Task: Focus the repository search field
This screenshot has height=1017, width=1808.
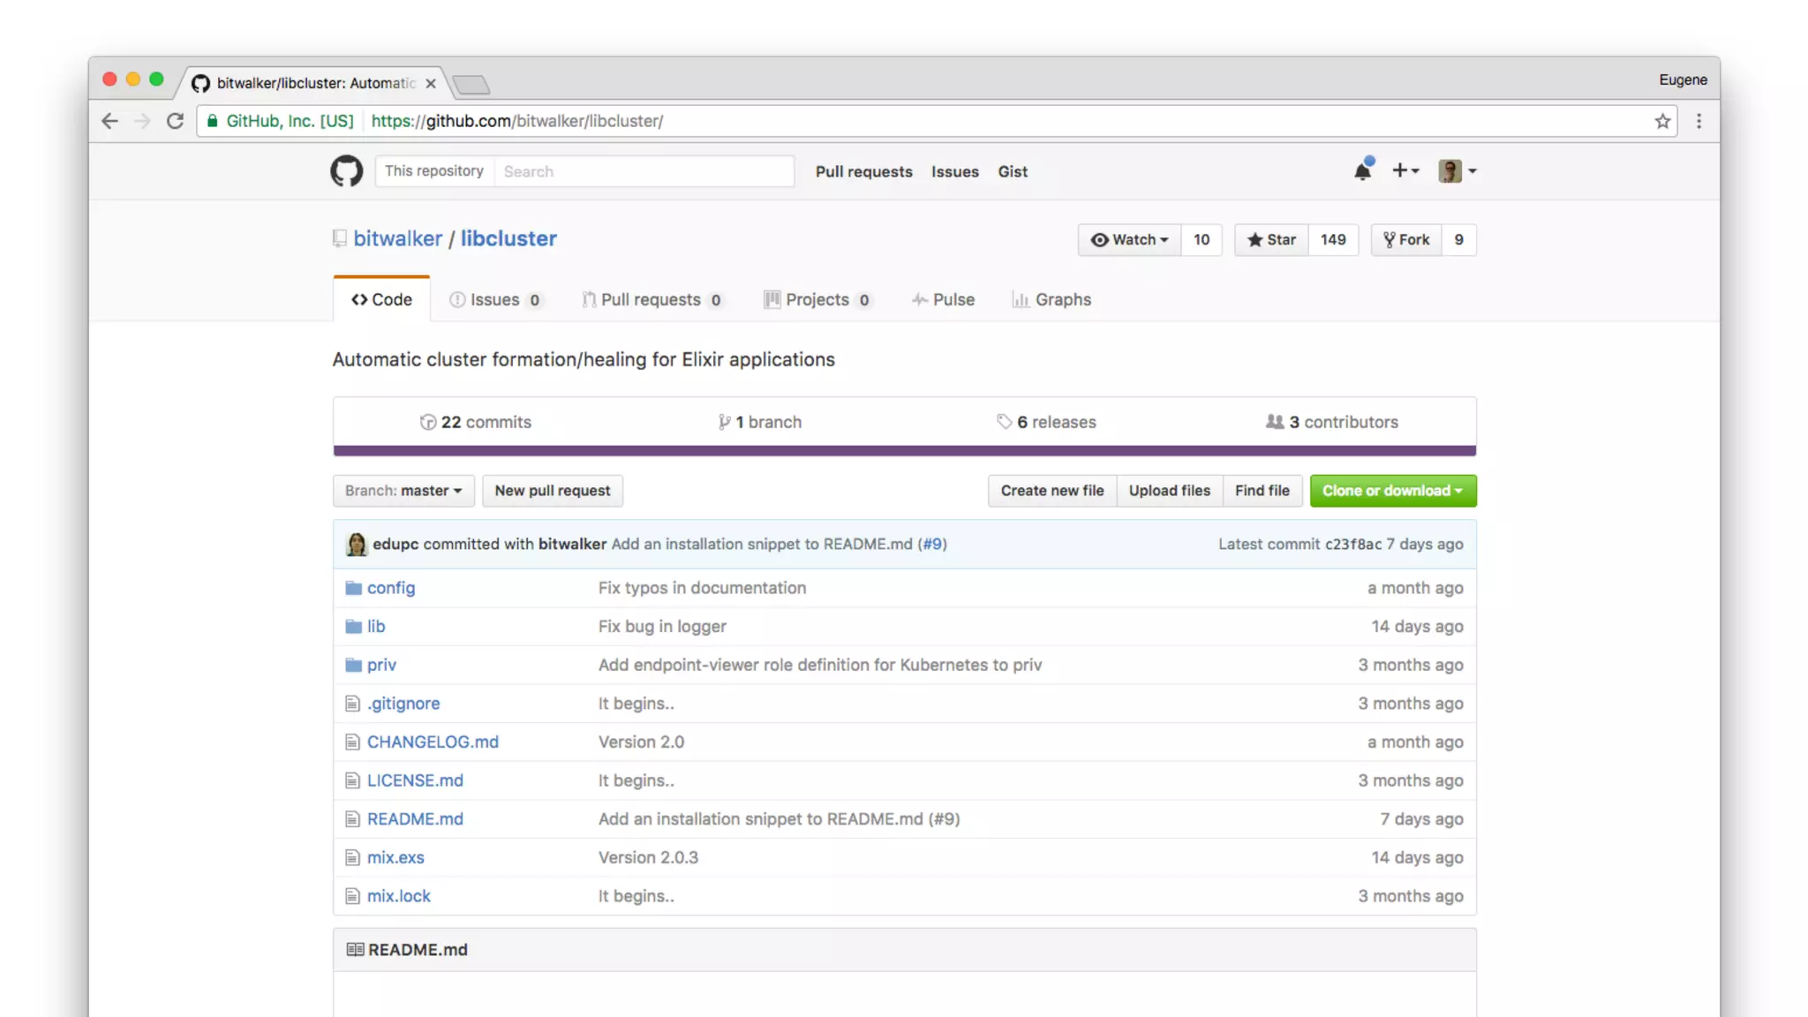Action: coord(643,171)
